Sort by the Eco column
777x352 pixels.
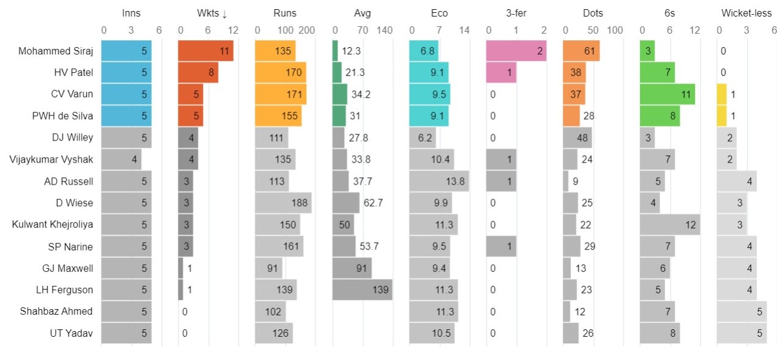coord(438,14)
